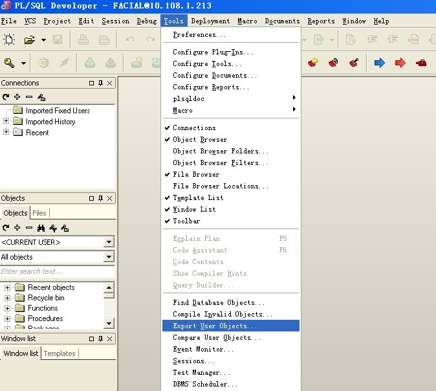Click the red right arrow toolbar icon
The width and height of the screenshot is (436, 391).
pyautogui.click(x=400, y=63)
